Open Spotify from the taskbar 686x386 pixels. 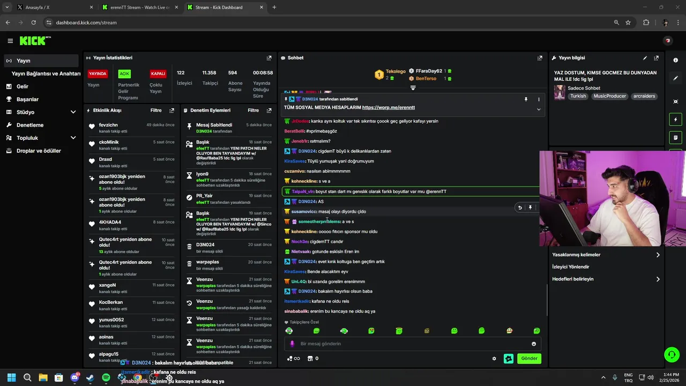(x=106, y=378)
